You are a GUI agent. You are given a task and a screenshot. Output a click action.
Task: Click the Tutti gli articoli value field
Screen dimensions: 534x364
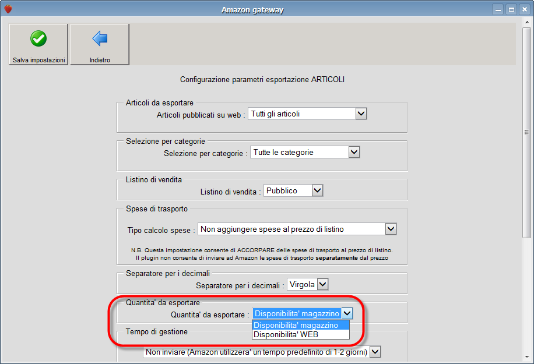302,114
